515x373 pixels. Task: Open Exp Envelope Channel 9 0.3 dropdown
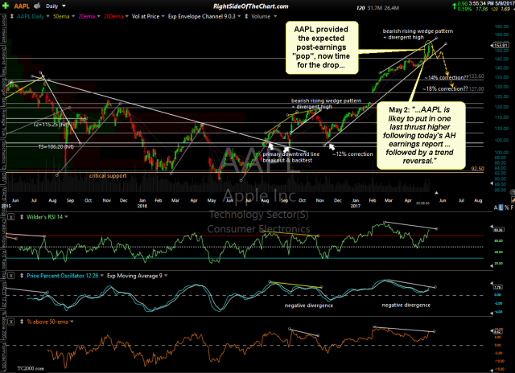(239, 16)
